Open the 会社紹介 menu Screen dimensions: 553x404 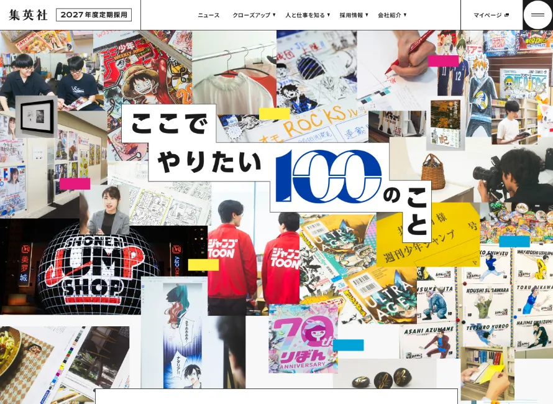click(x=391, y=15)
